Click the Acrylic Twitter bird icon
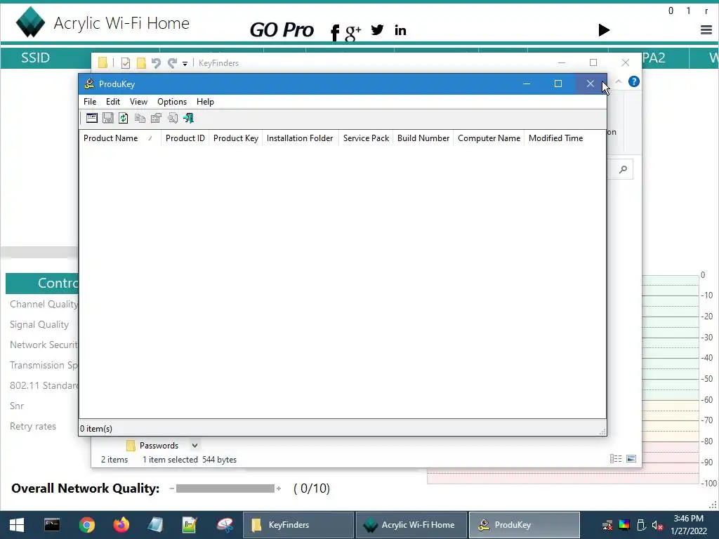This screenshot has width=719, height=539. pos(377,30)
